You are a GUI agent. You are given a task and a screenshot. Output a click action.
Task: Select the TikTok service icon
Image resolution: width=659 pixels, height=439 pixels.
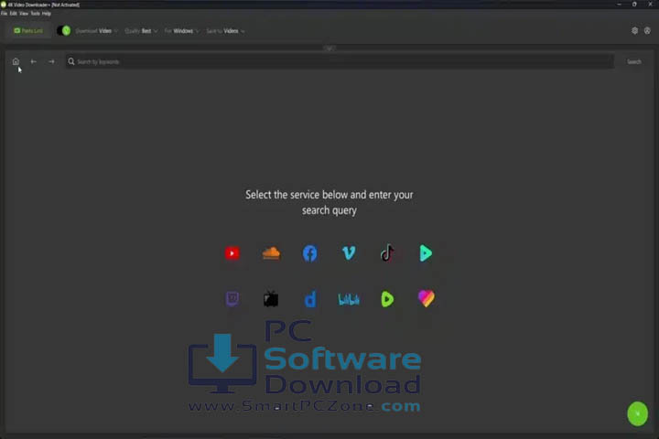click(387, 253)
